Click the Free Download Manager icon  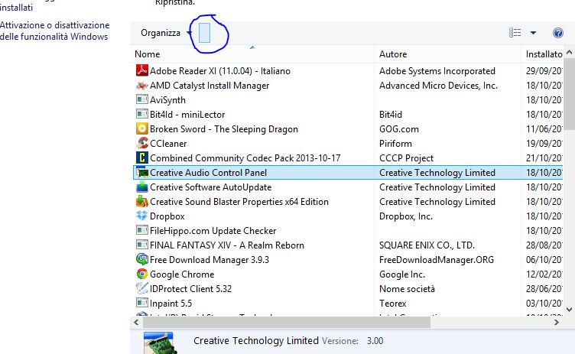[x=142, y=259]
